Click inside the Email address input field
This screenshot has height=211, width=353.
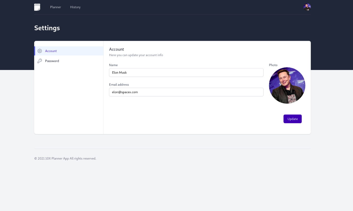tap(186, 92)
